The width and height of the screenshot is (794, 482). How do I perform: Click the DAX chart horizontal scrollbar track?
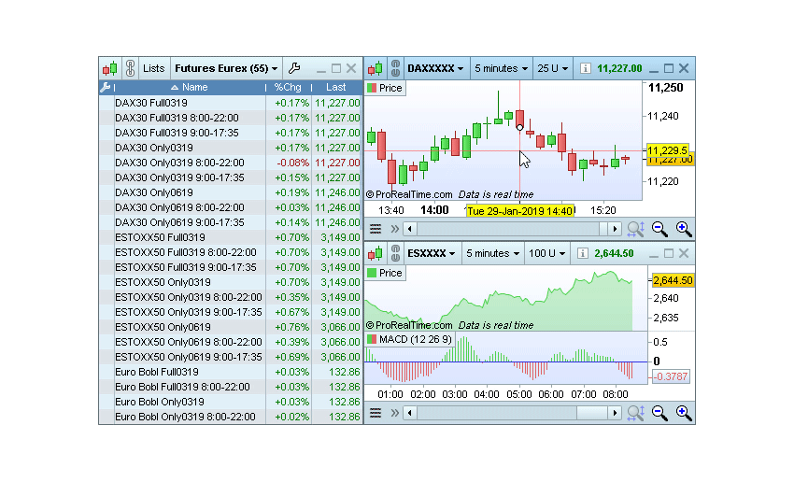click(x=512, y=229)
